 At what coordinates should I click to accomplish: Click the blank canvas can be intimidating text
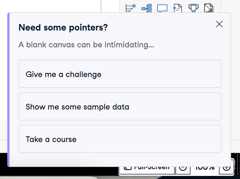(86, 45)
